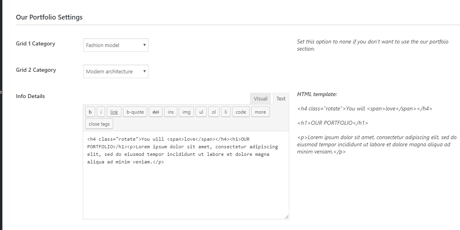Add a blockquote with b-quote button
The image size is (460, 230).
coord(135,112)
